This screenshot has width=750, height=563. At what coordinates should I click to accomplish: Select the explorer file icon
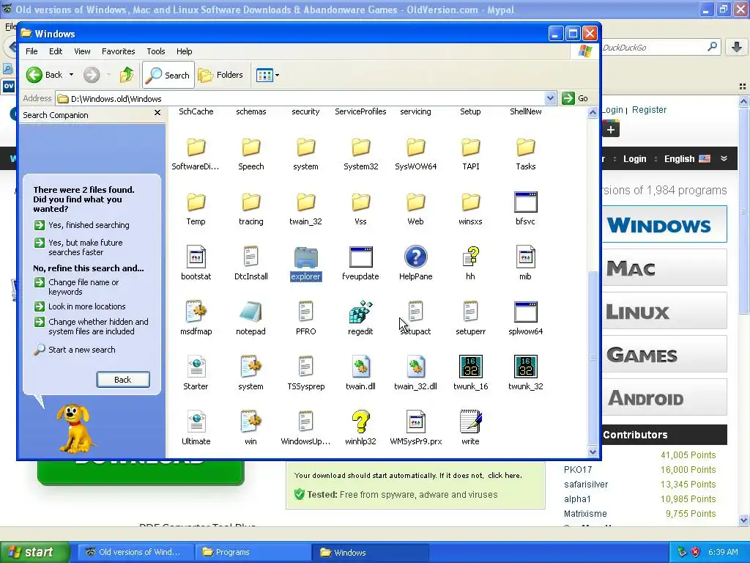tap(305, 257)
